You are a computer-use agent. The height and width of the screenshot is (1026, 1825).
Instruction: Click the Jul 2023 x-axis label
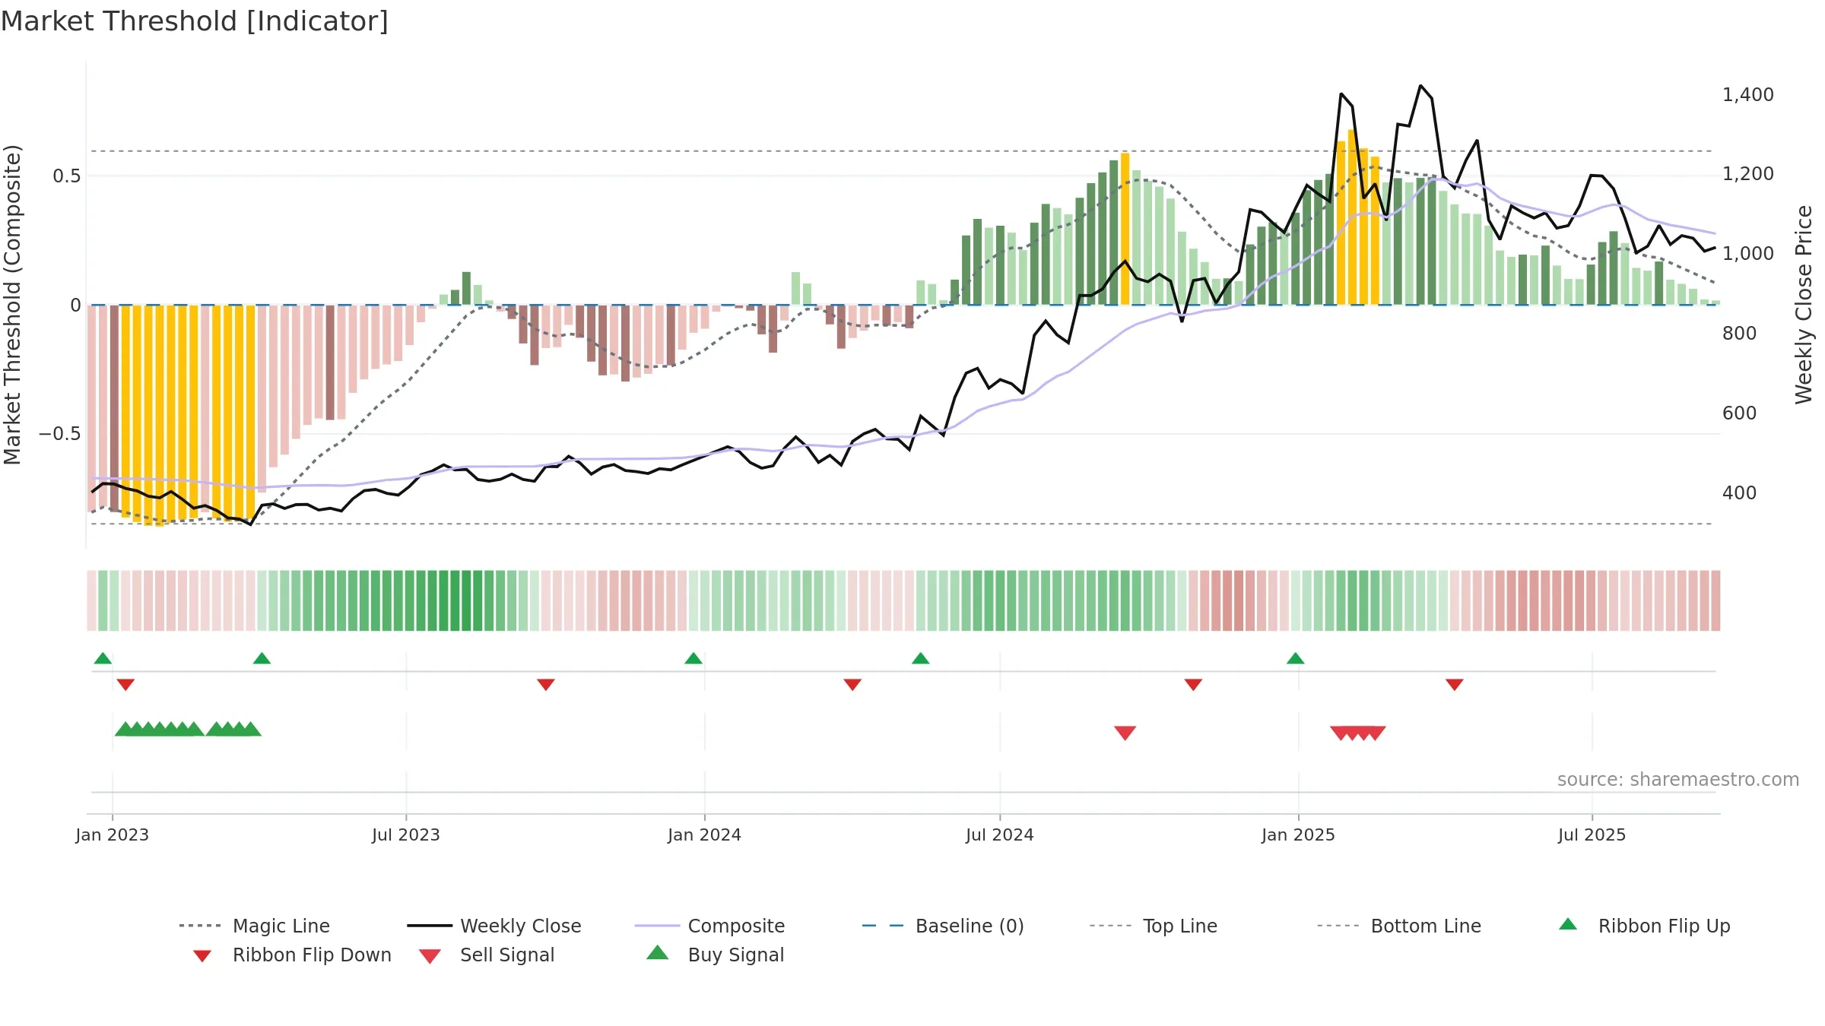[x=406, y=834]
